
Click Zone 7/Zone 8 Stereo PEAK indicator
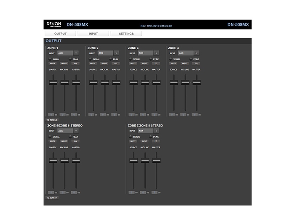pos(151,137)
